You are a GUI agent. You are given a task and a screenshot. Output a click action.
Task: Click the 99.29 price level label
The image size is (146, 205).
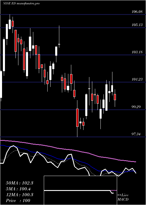(136, 107)
